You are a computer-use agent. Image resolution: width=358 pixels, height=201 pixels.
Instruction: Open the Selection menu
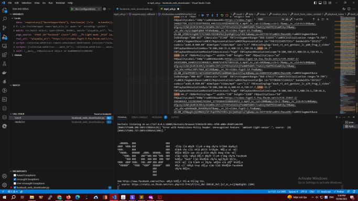tap(27, 3)
